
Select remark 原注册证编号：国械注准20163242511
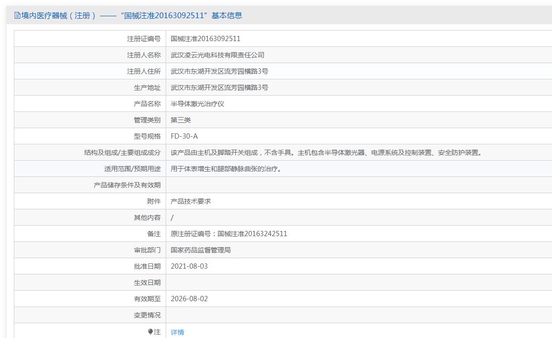229,234
